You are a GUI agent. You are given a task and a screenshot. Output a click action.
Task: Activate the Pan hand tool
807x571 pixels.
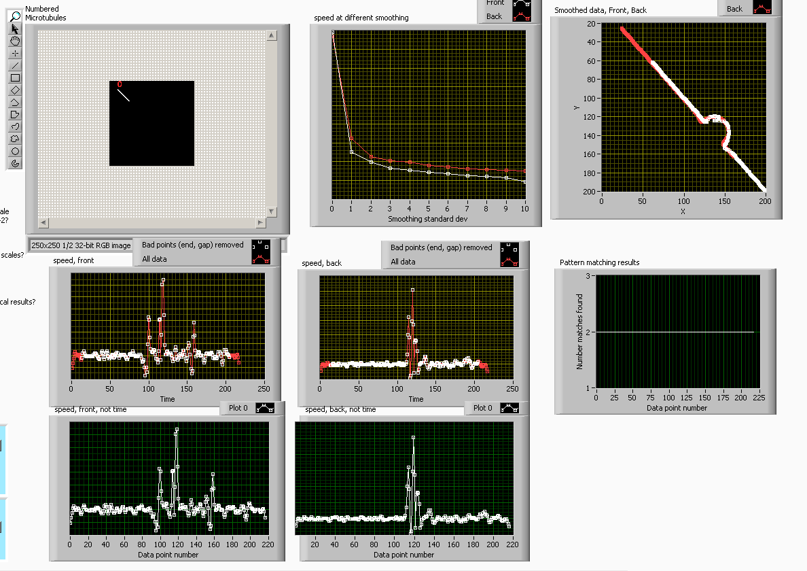pyautogui.click(x=15, y=41)
